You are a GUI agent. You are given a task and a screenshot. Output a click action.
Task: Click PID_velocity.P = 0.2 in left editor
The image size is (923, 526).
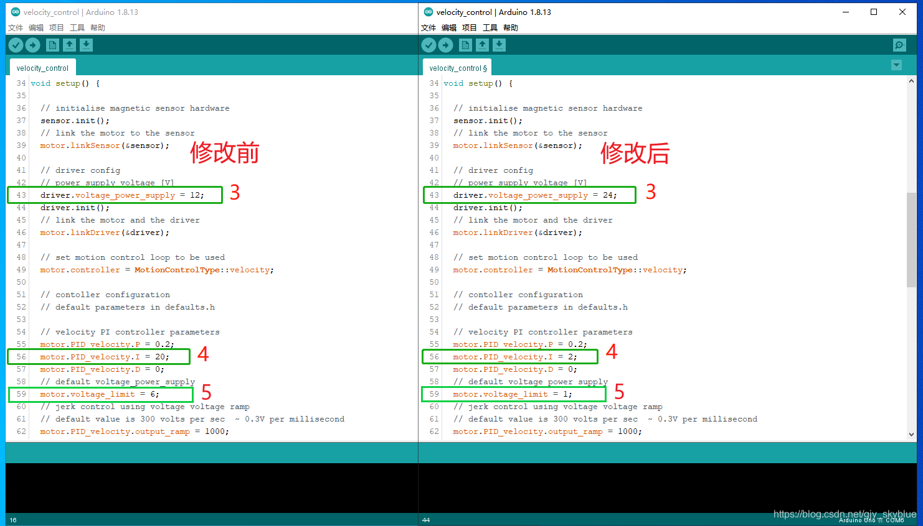(x=107, y=344)
